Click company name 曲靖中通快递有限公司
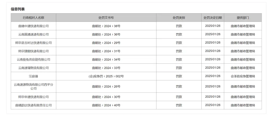Image resolution: width=272 pixels, height=117 pixels. [x=33, y=26]
